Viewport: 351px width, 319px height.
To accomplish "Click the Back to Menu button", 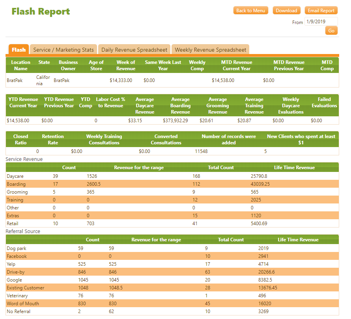I will point(250,11).
